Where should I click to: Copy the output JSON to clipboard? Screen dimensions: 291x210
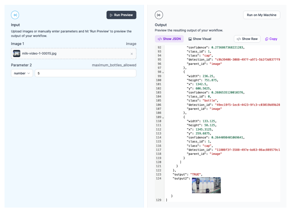point(271,39)
